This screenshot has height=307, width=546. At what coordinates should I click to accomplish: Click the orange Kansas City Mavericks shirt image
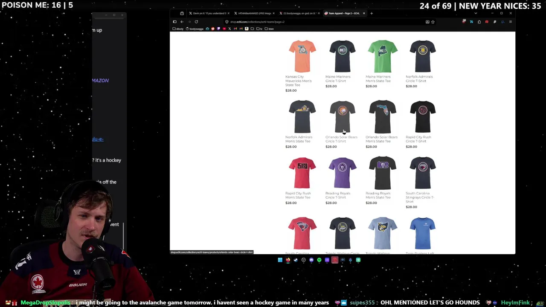click(302, 56)
